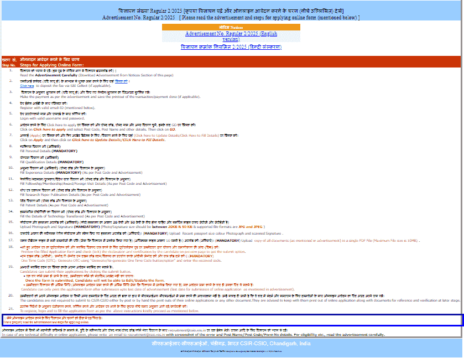The width and height of the screenshot is (464, 358).
Task: Tick the 'I have properly read the advertisement' checkbox
Action: (4, 318)
